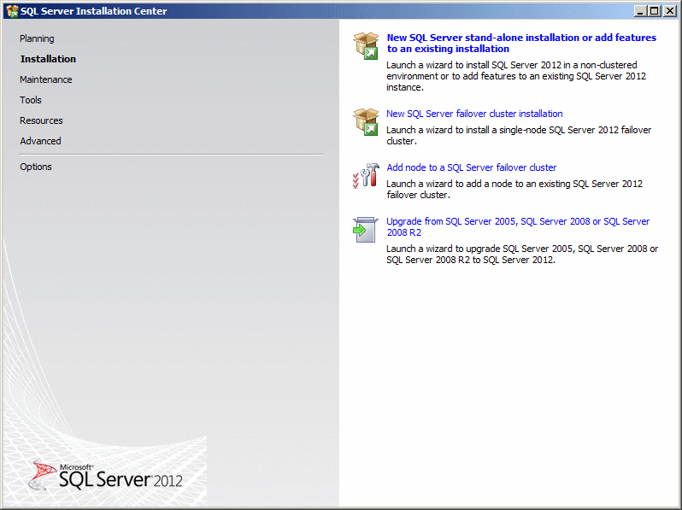
Task: Click the 'single-node SQL Server 2012 failover' description
Action: 519,135
